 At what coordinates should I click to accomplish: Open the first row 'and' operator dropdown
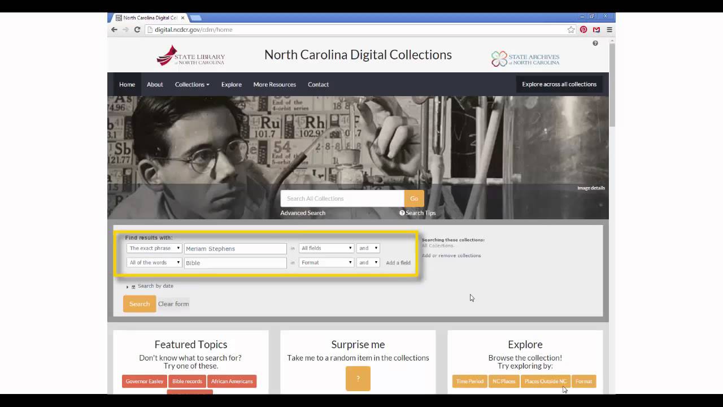tap(368, 248)
